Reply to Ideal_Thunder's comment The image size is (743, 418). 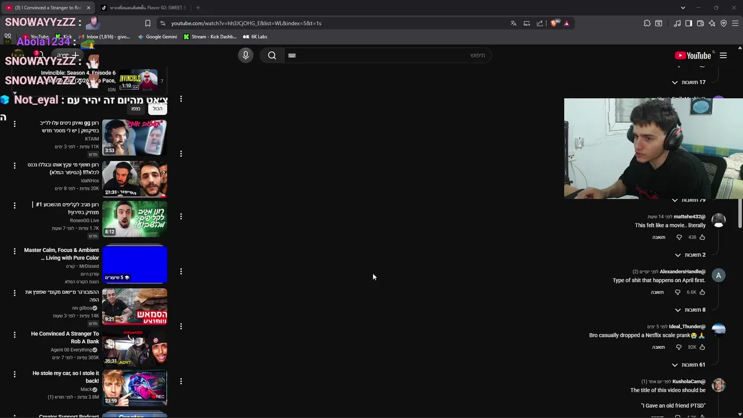tap(658, 347)
